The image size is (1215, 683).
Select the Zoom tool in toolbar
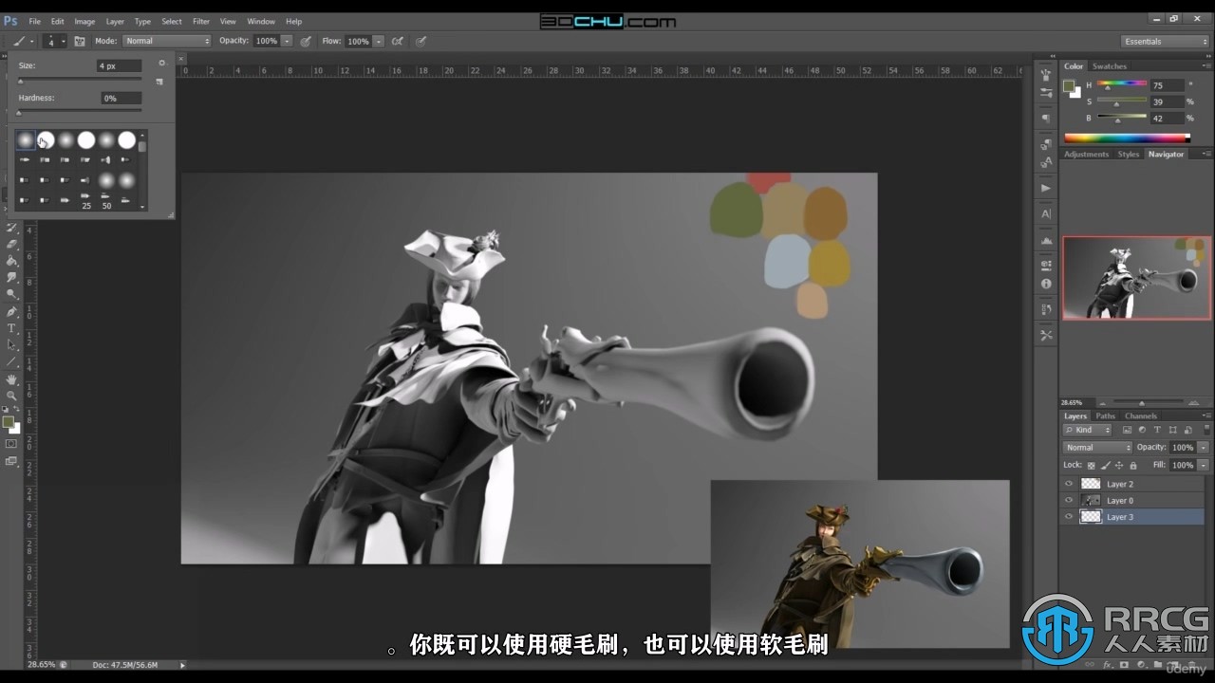tap(11, 396)
